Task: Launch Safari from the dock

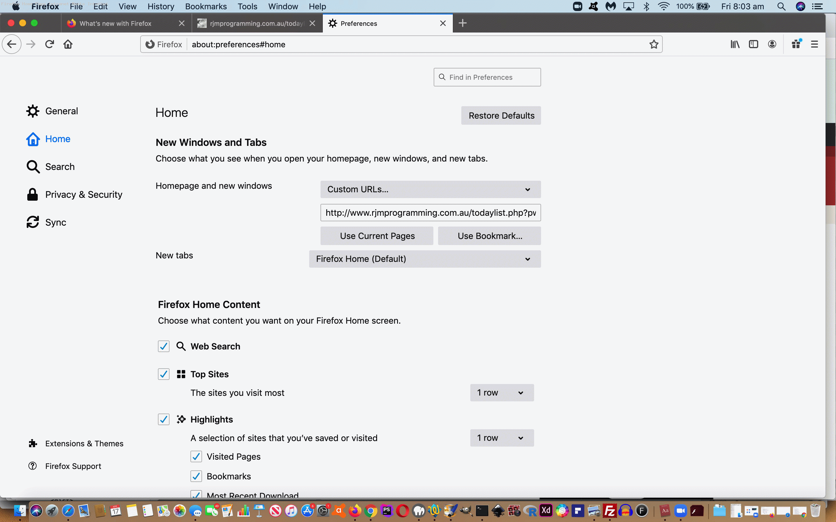Action: pyautogui.click(x=68, y=511)
